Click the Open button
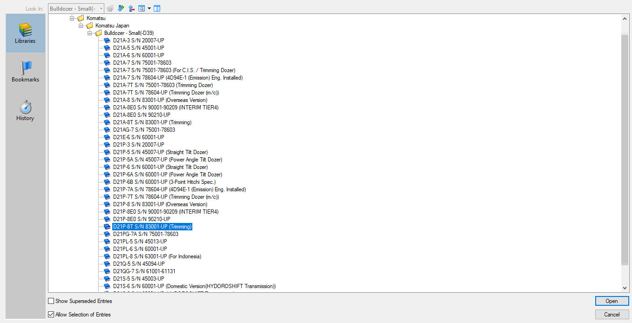Screen dimensions: 632x323 (612, 301)
